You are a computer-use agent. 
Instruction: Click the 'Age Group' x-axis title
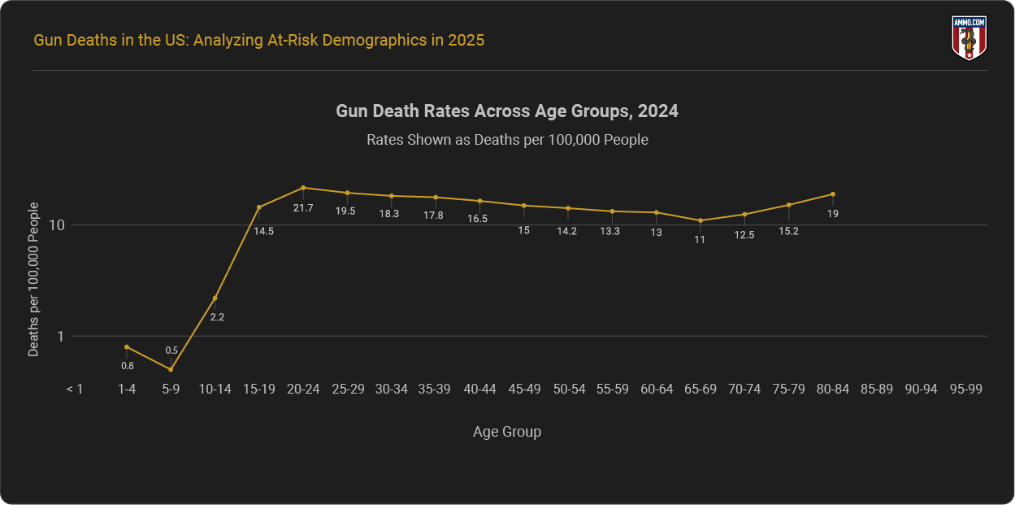coord(507,432)
